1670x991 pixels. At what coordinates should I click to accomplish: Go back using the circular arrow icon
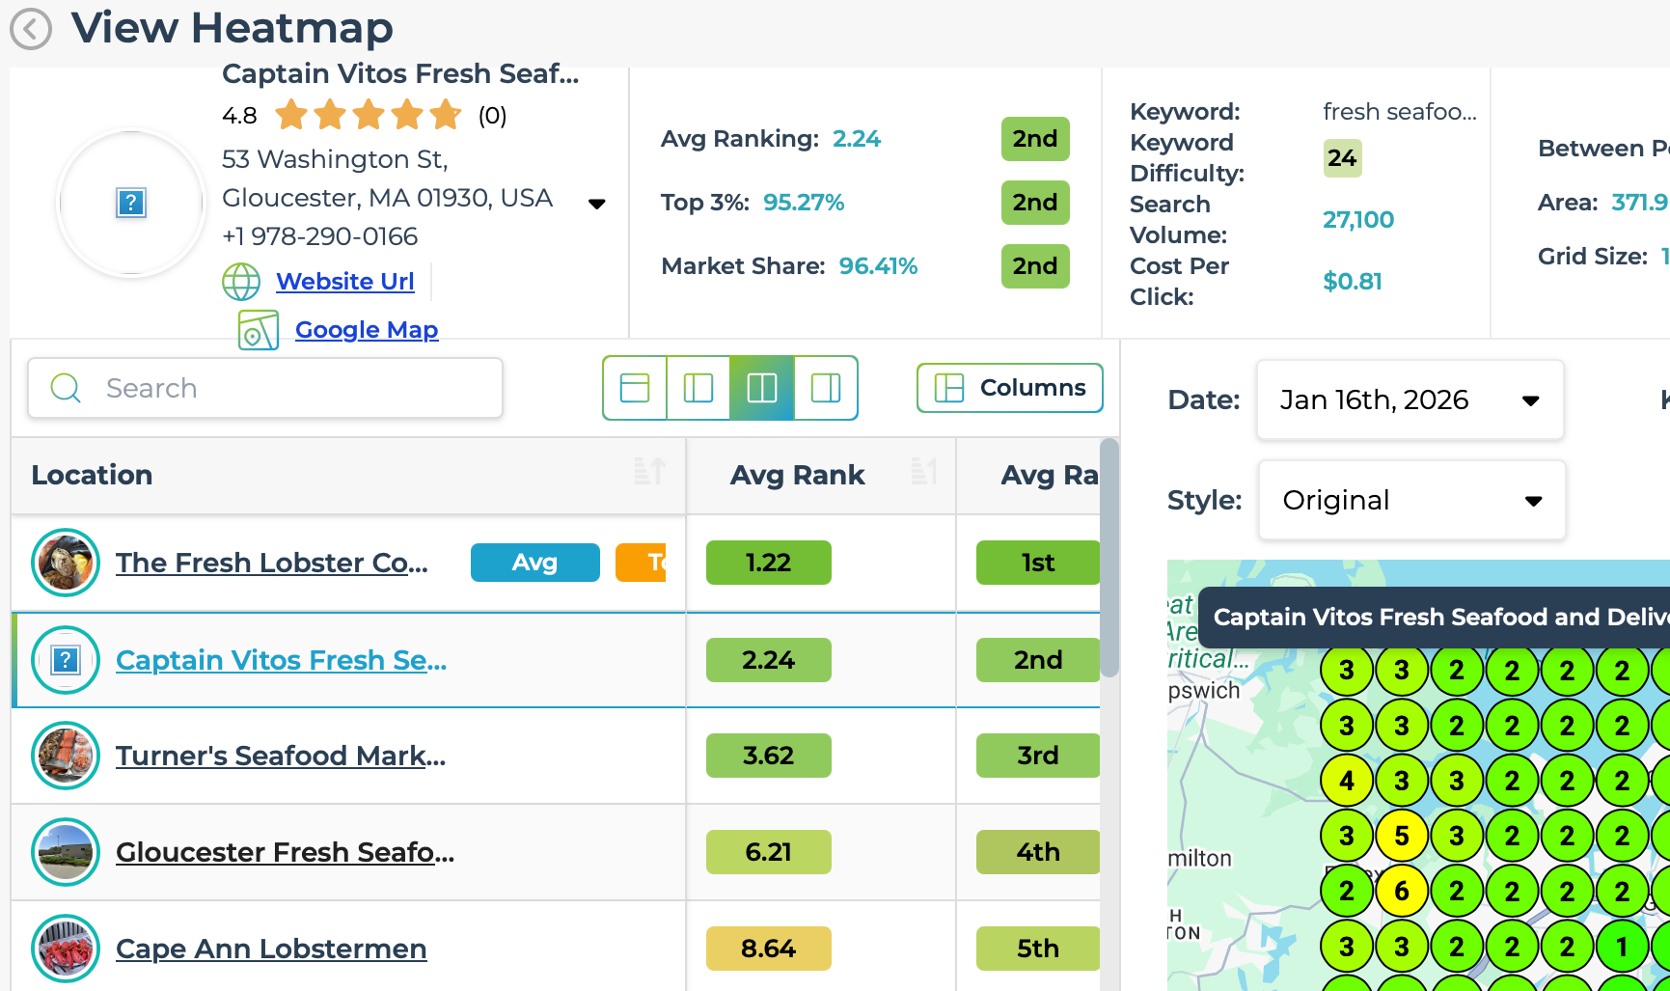(31, 29)
